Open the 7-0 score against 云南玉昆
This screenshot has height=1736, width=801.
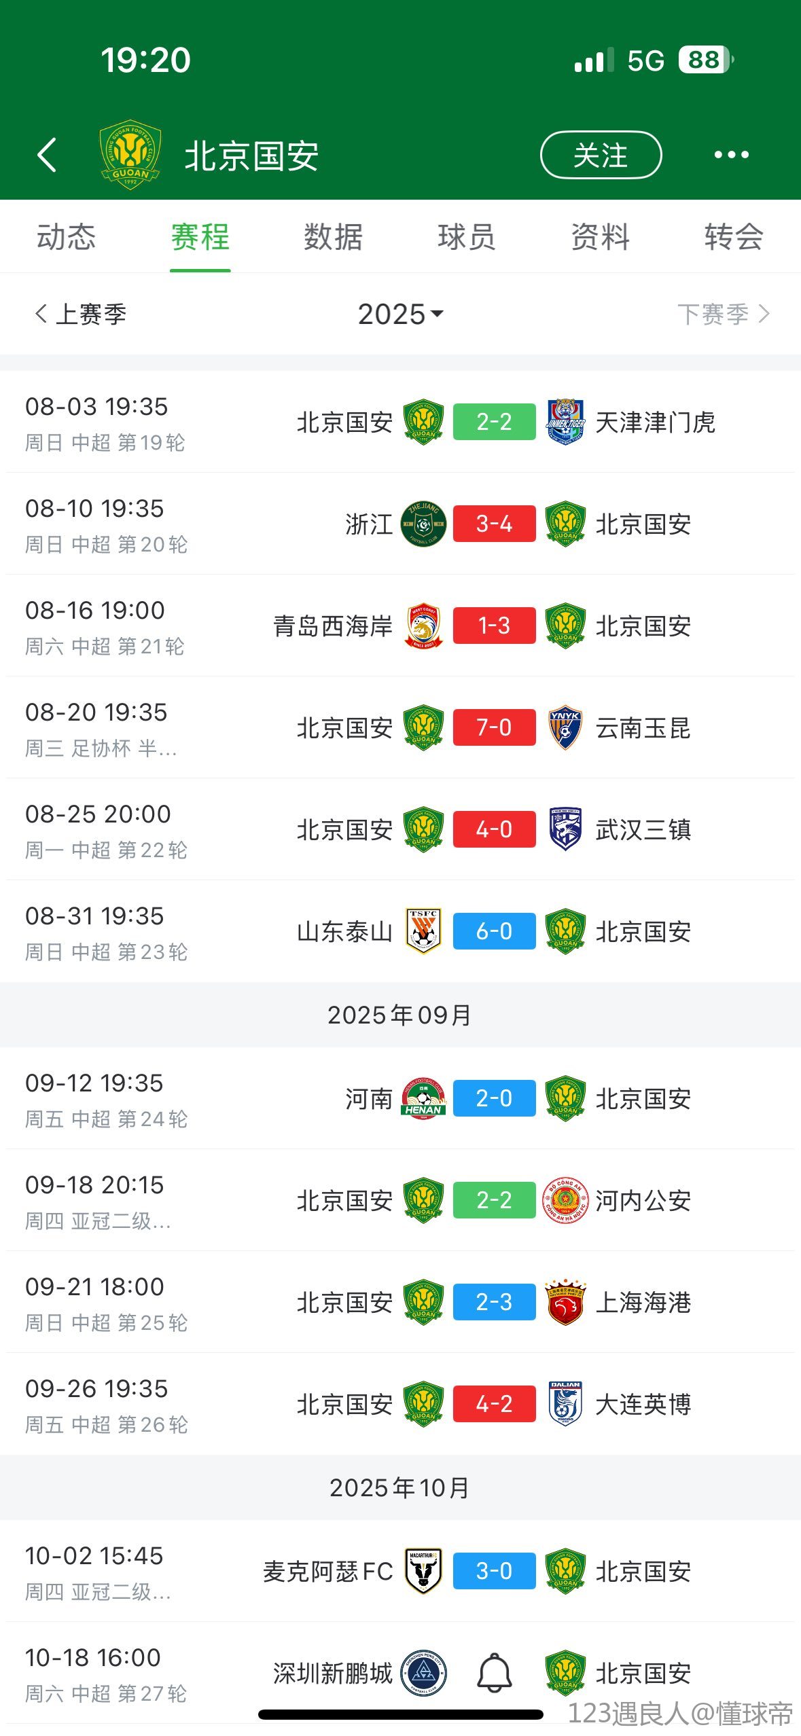pyautogui.click(x=494, y=727)
